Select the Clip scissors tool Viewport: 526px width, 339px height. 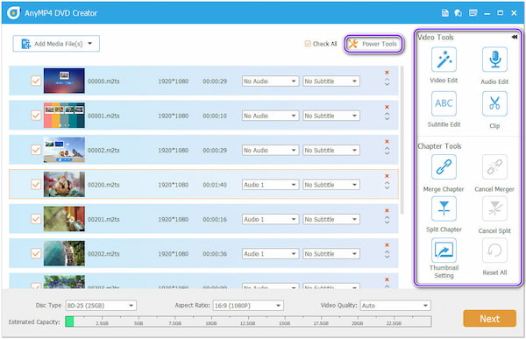494,103
